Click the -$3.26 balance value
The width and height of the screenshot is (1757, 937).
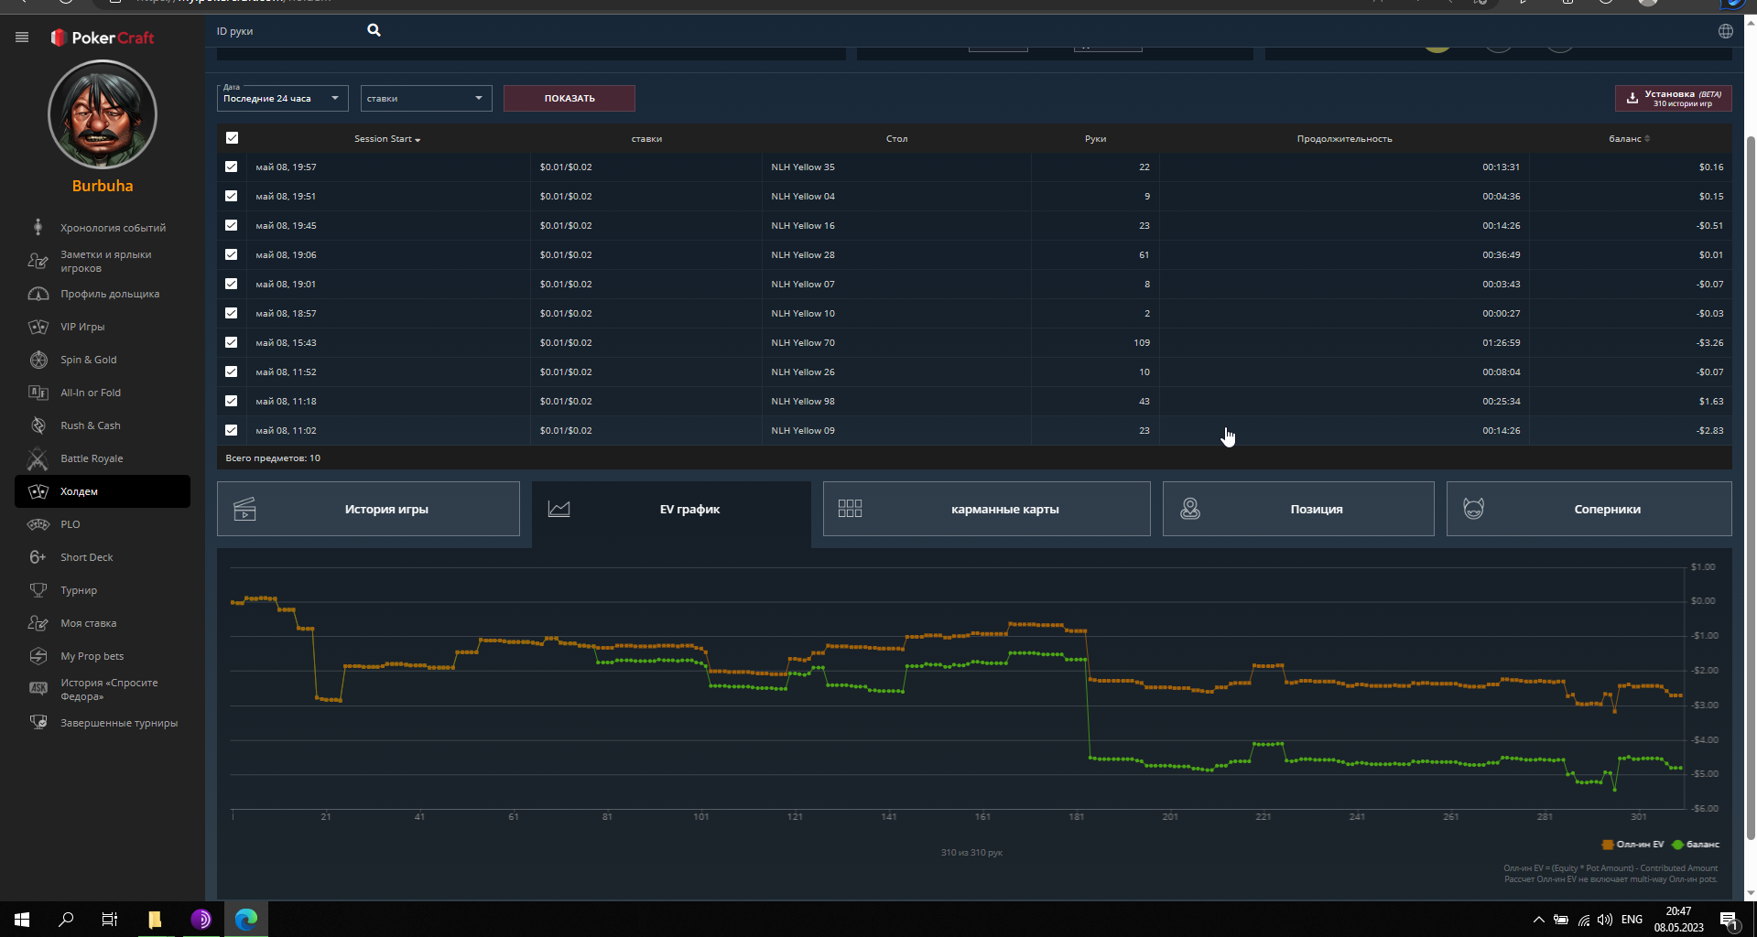click(1709, 343)
